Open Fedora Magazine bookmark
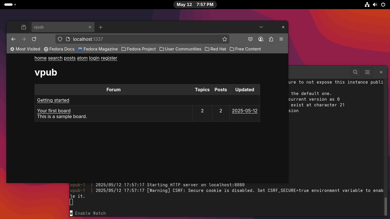This screenshot has height=219, width=390. coord(98,49)
